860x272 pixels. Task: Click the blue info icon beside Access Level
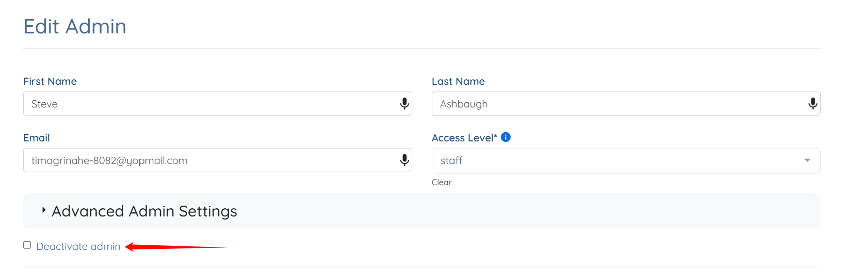click(x=506, y=137)
